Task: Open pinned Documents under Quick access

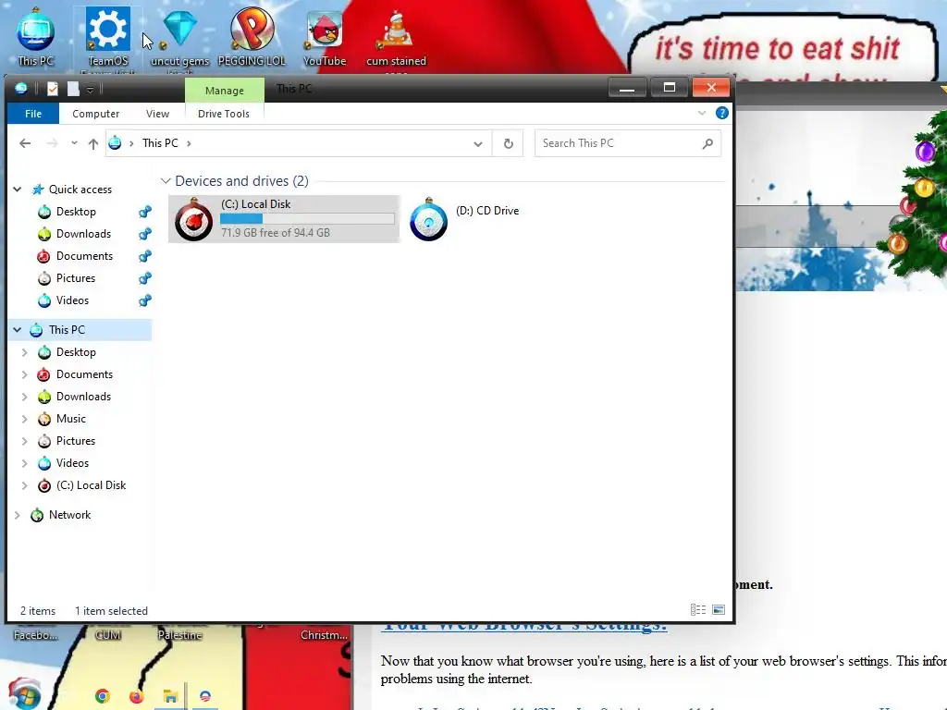Action: pos(84,256)
